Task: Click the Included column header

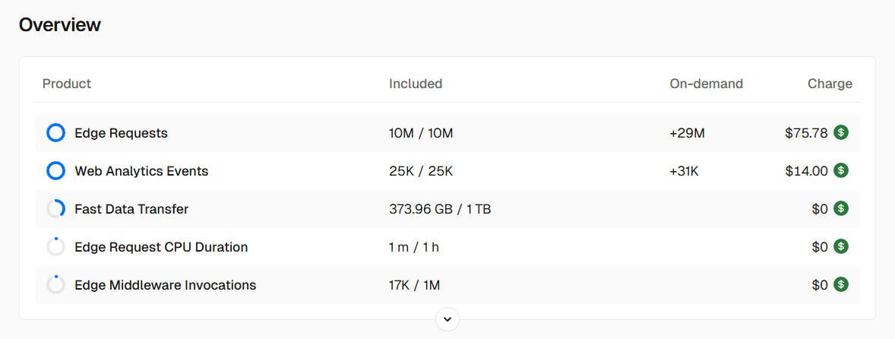Action: tap(416, 84)
